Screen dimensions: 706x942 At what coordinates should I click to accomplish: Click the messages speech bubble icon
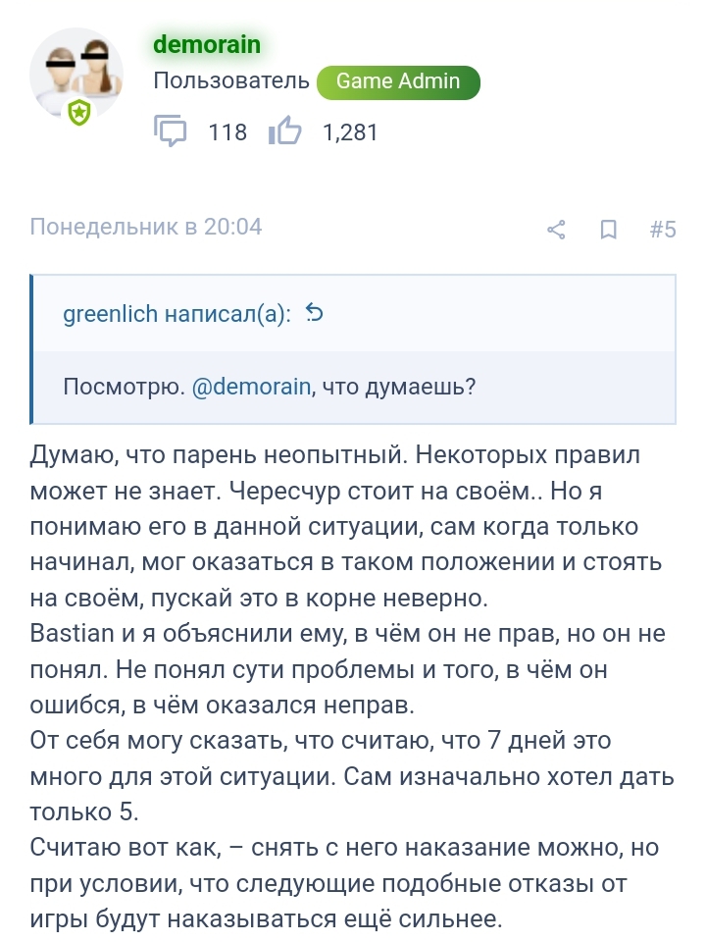tap(171, 131)
